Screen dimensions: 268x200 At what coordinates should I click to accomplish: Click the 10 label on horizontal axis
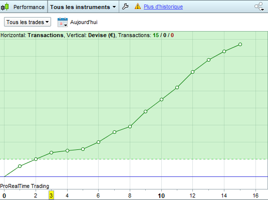[161, 195]
